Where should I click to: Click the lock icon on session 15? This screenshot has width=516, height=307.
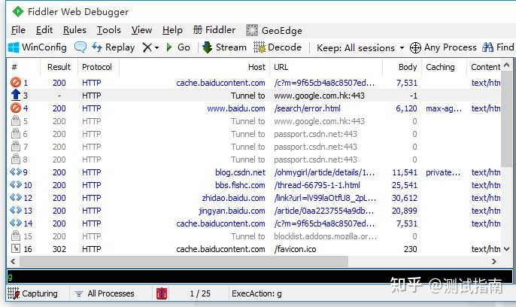[x=16, y=236]
